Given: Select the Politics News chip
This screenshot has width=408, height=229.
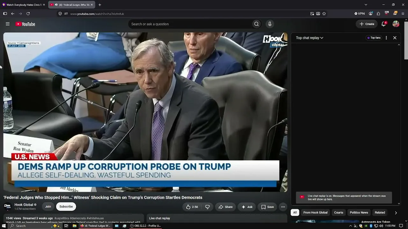Looking at the screenshot, I should [x=359, y=213].
